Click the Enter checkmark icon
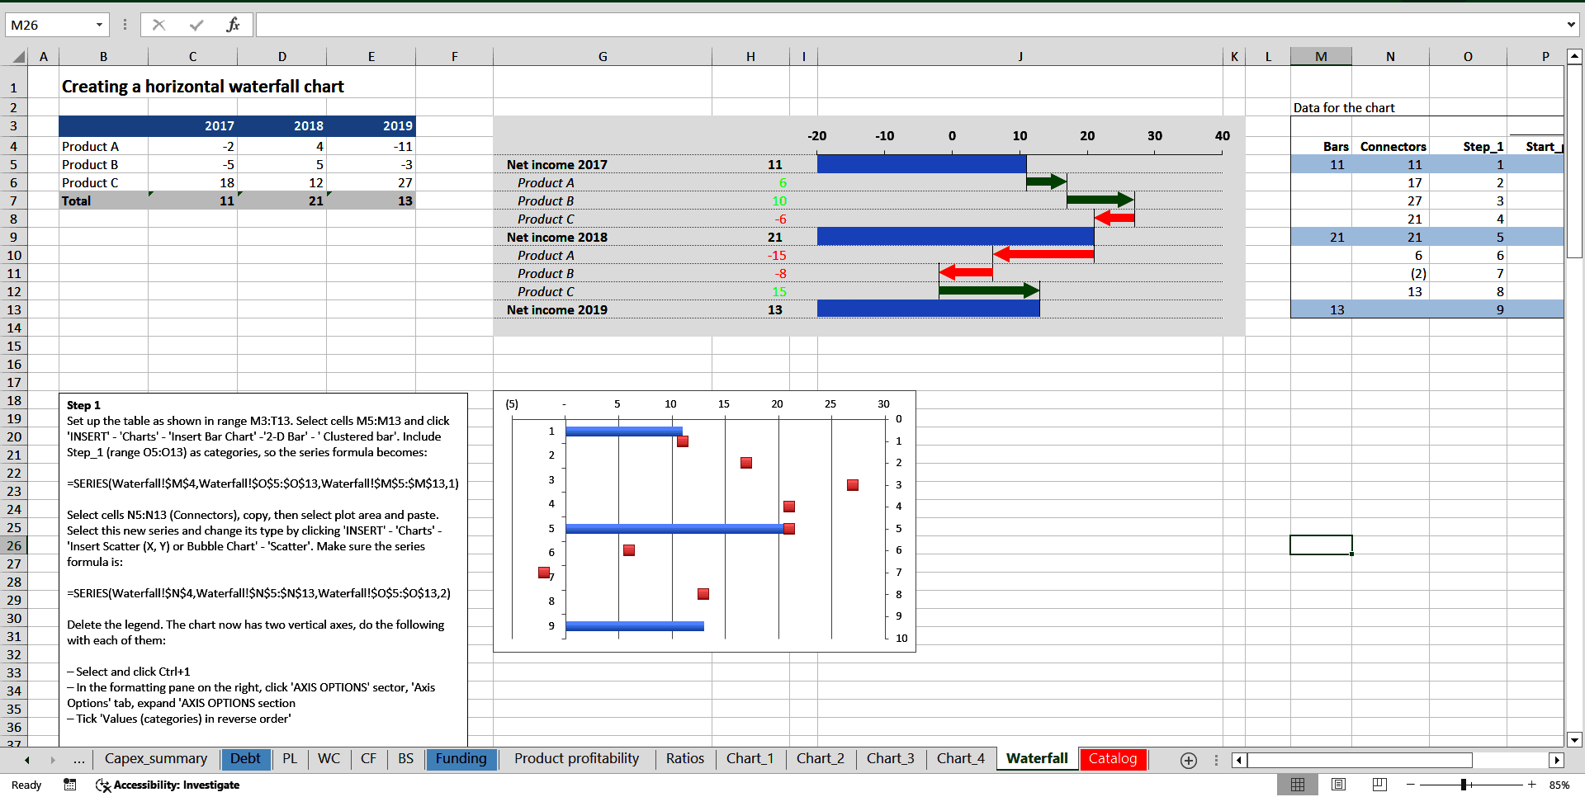The image size is (1585, 797). click(x=196, y=25)
